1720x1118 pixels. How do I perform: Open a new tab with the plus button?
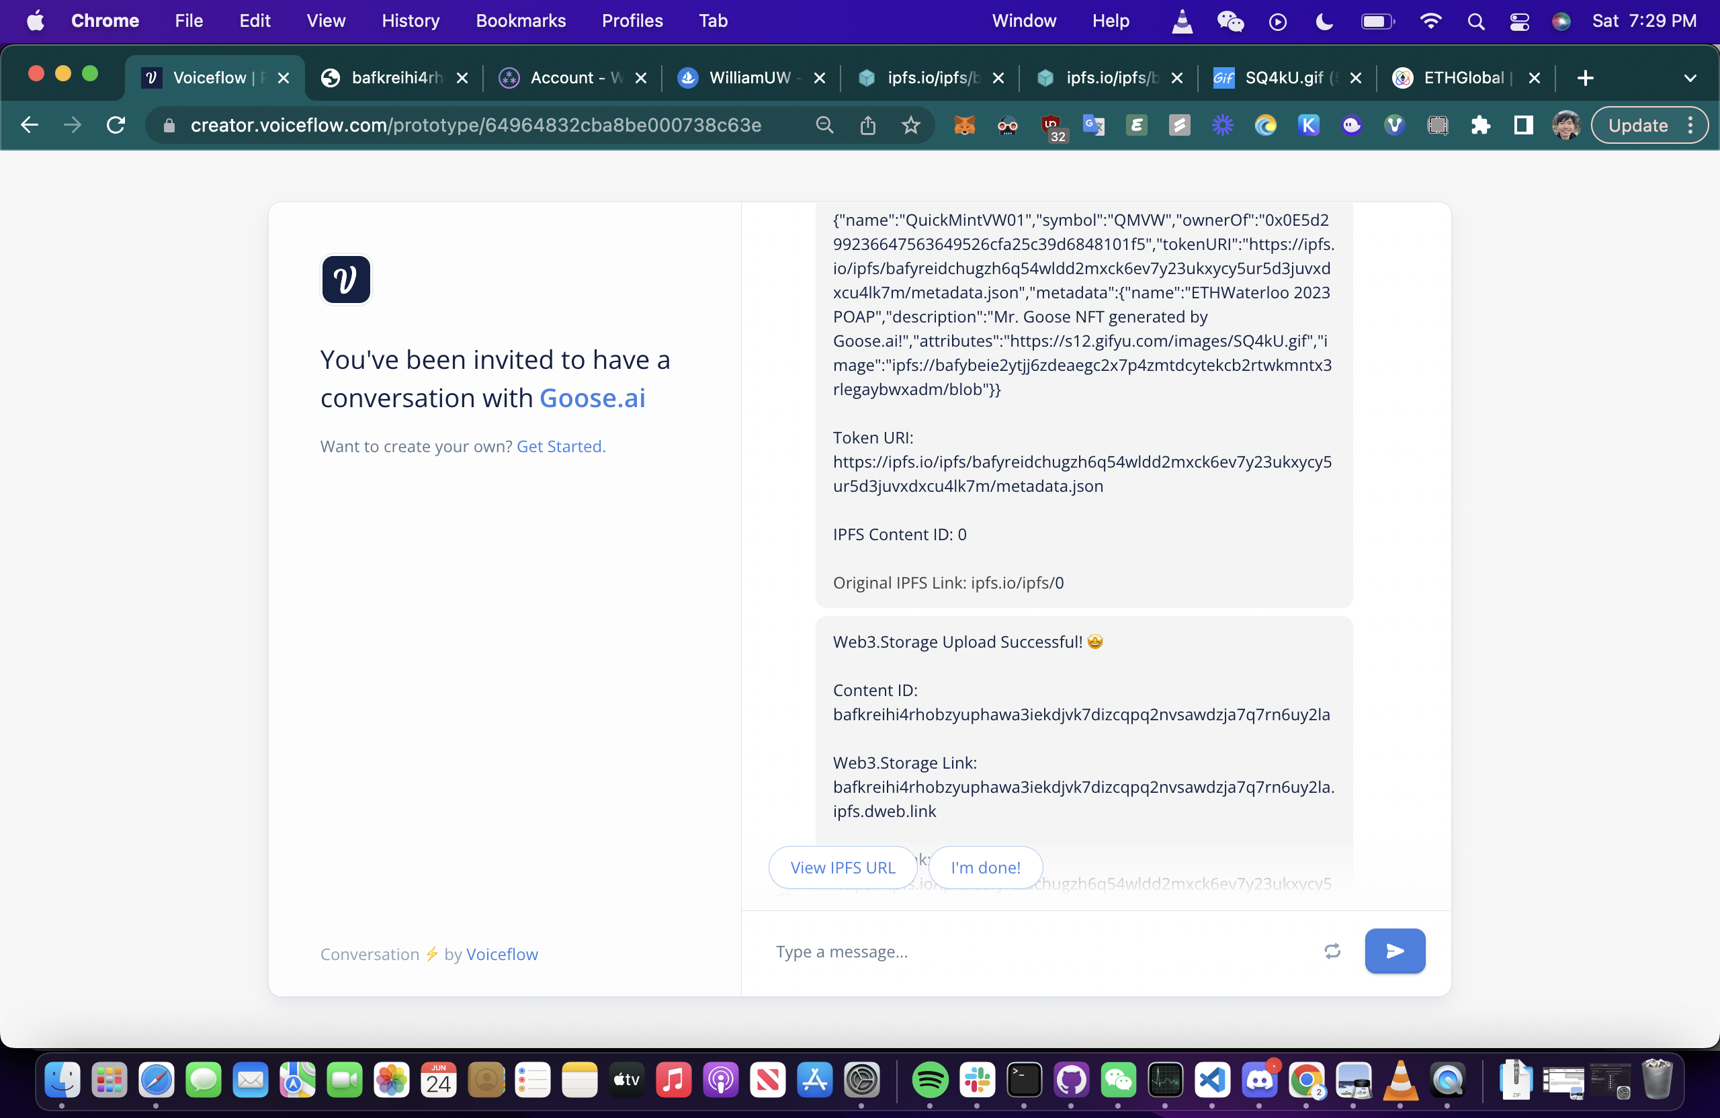[x=1585, y=78]
